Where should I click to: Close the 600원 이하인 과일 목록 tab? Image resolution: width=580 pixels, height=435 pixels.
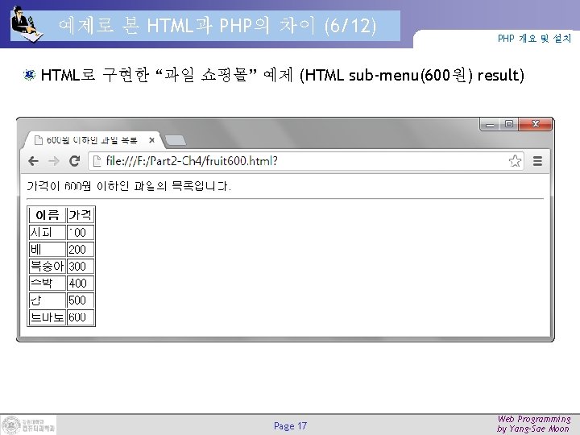151,140
